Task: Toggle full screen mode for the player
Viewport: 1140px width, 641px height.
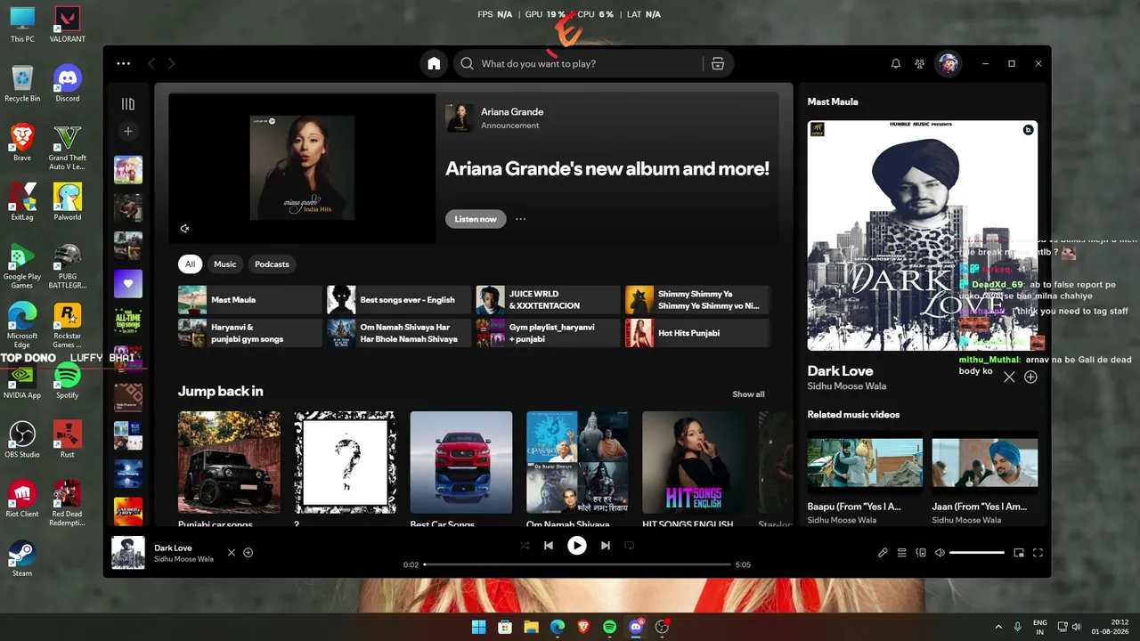Action: coord(1038,553)
